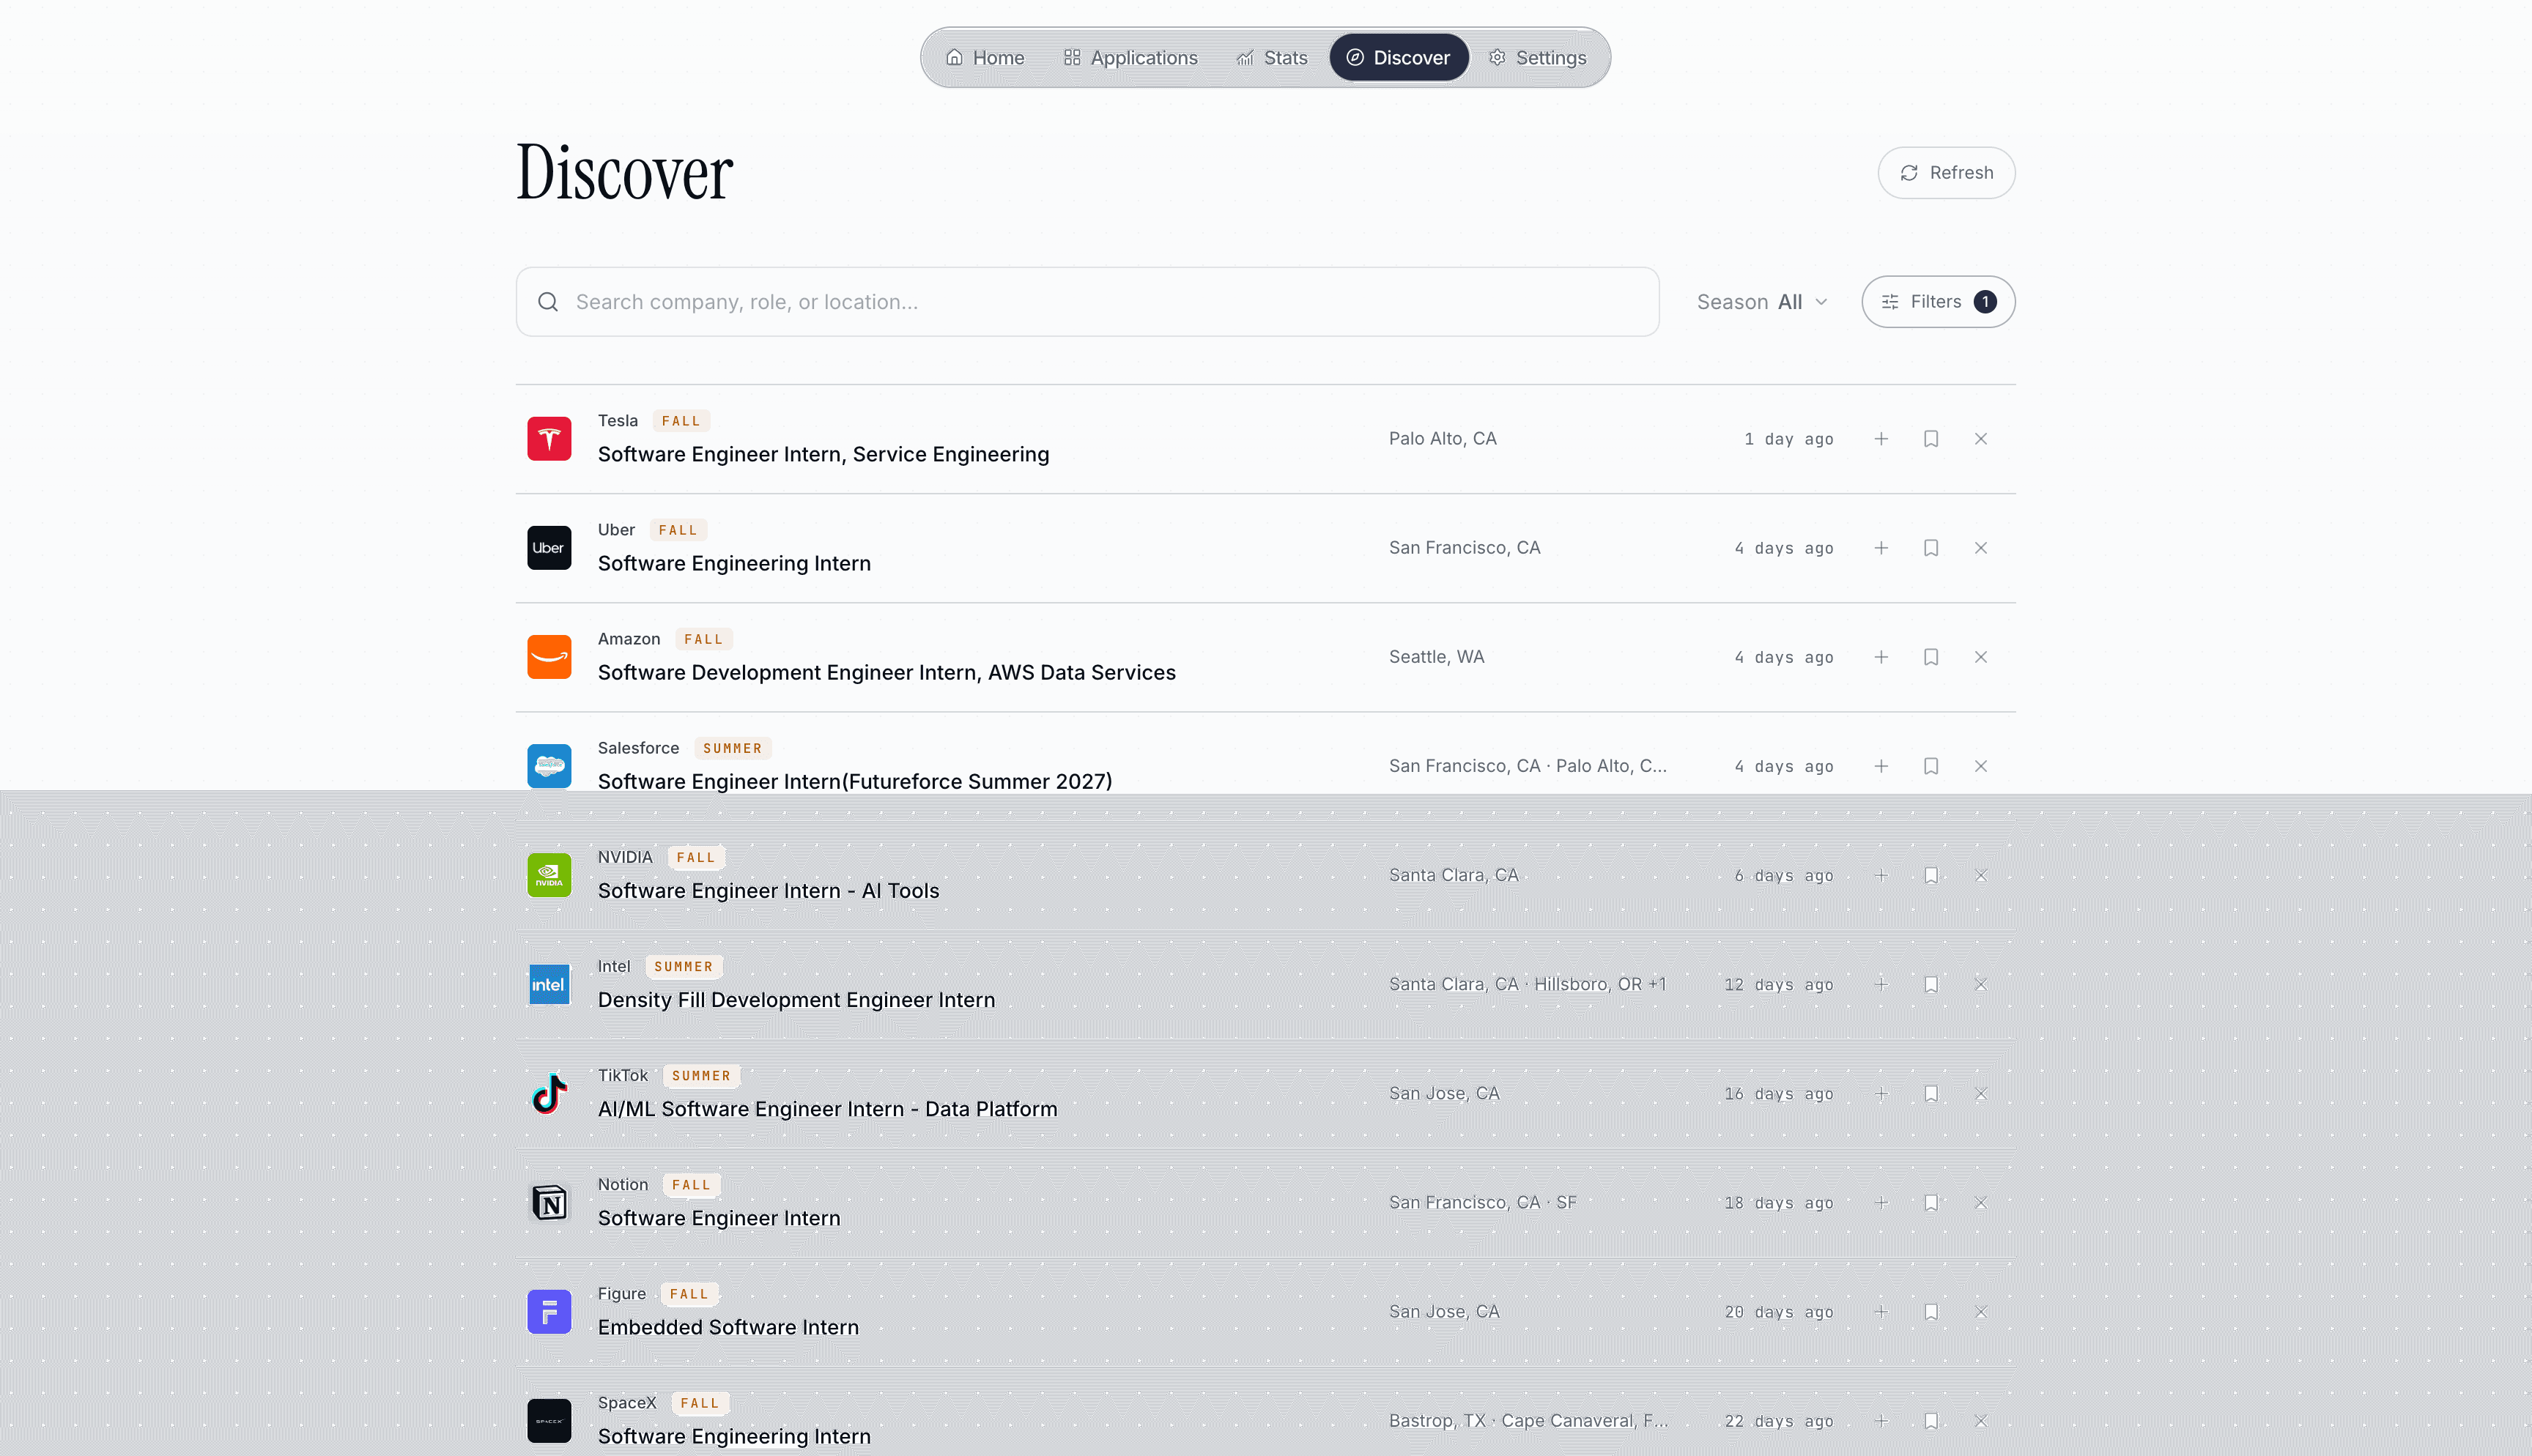Bookmark the Notion internship
This screenshot has height=1456, width=2532.
(x=1931, y=1202)
